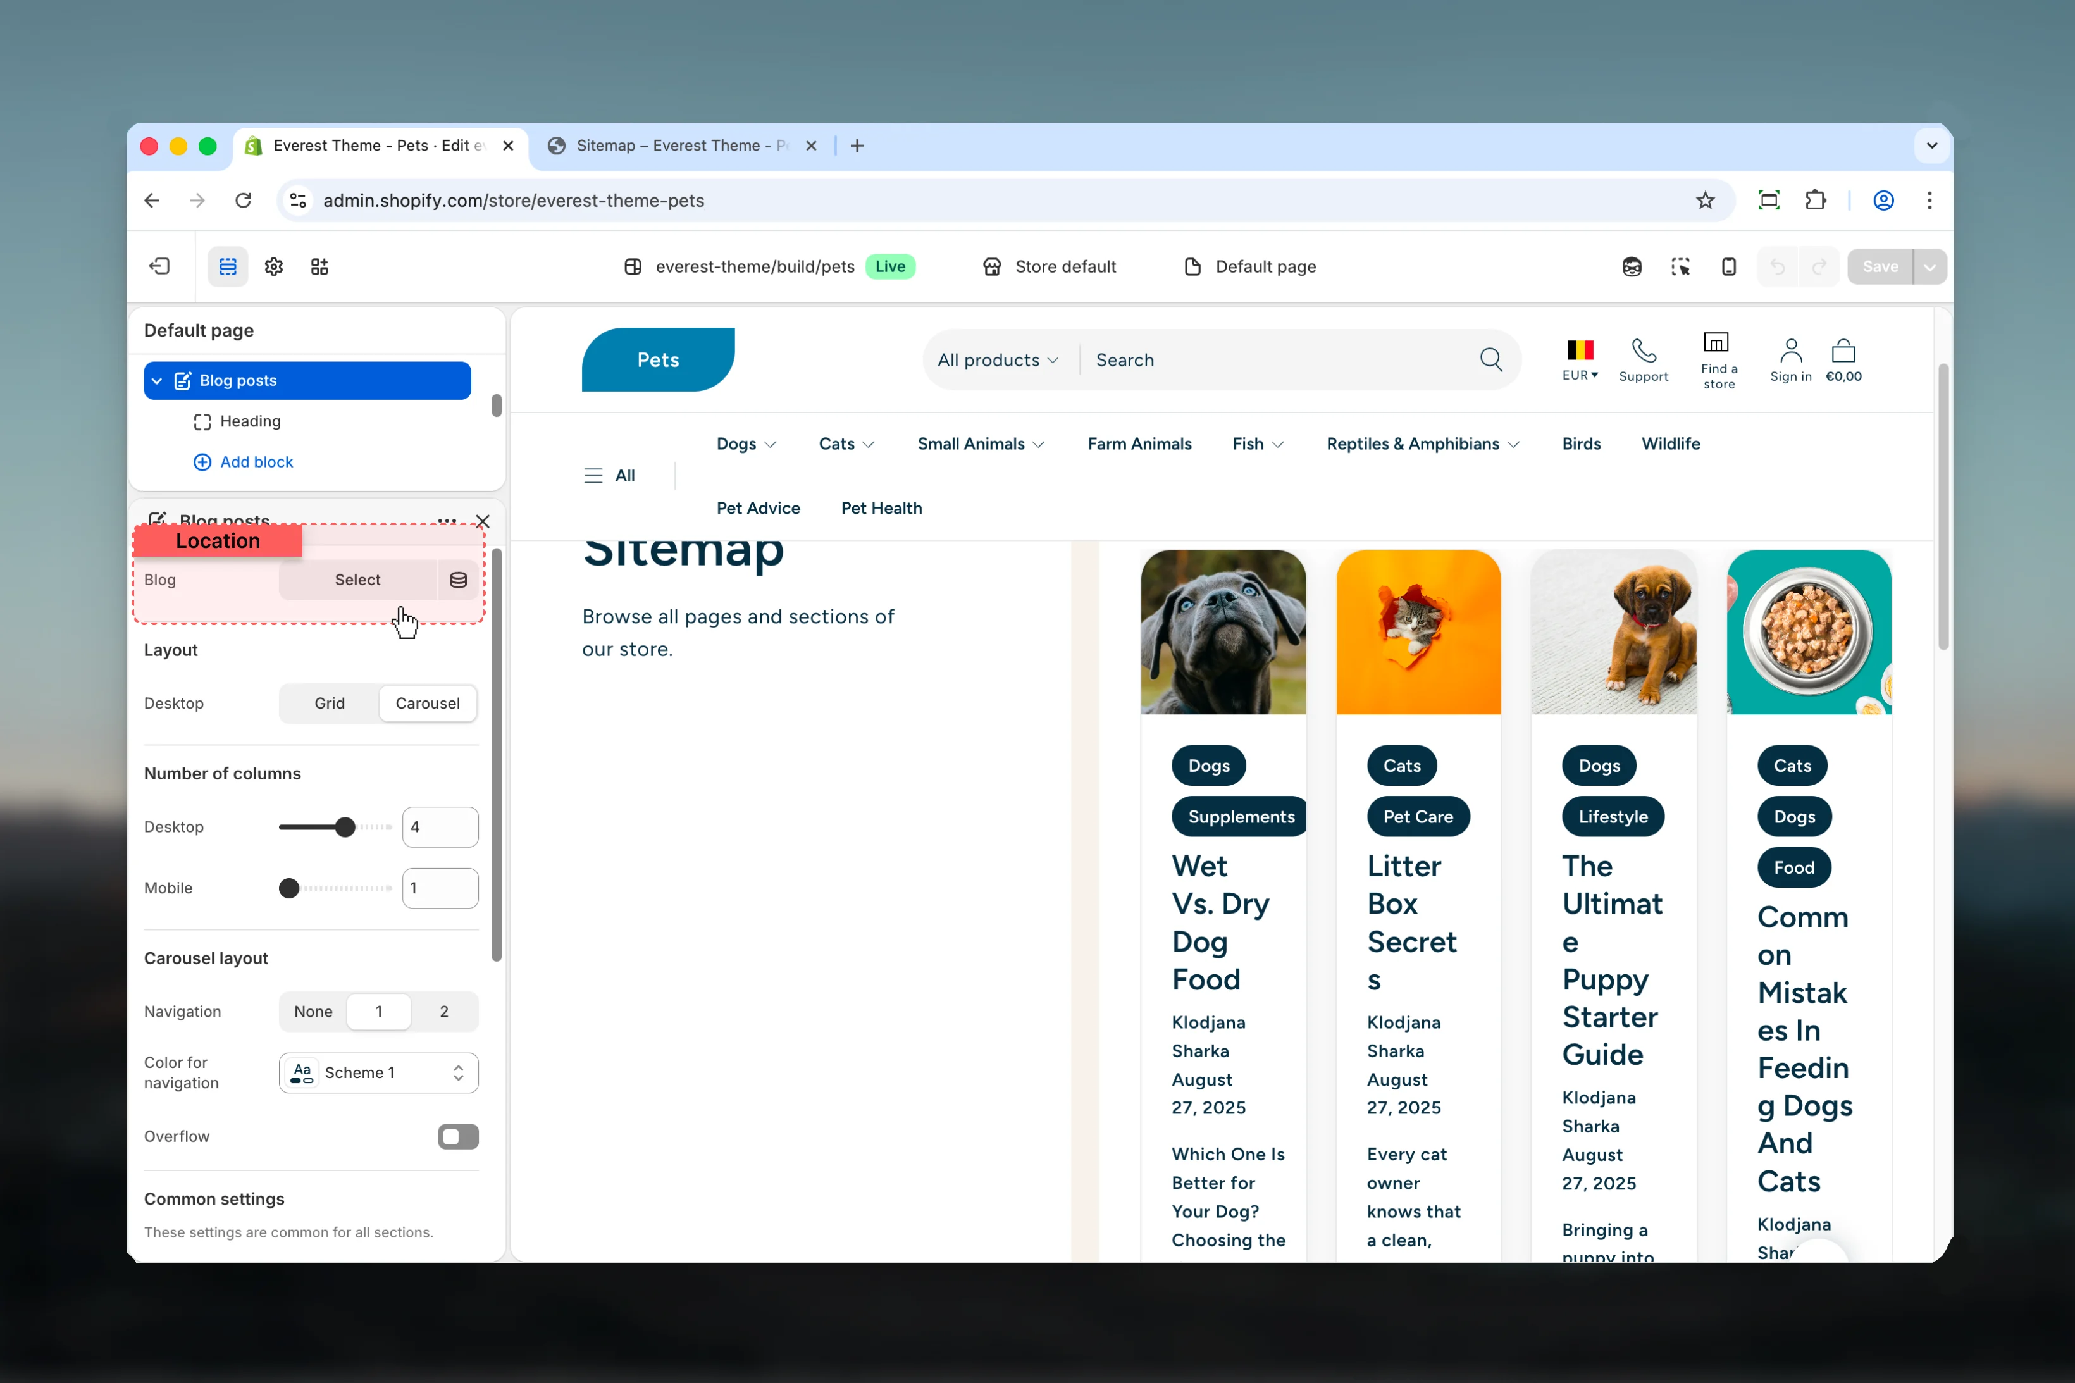Open the Chrome profile icon

pyautogui.click(x=1884, y=200)
